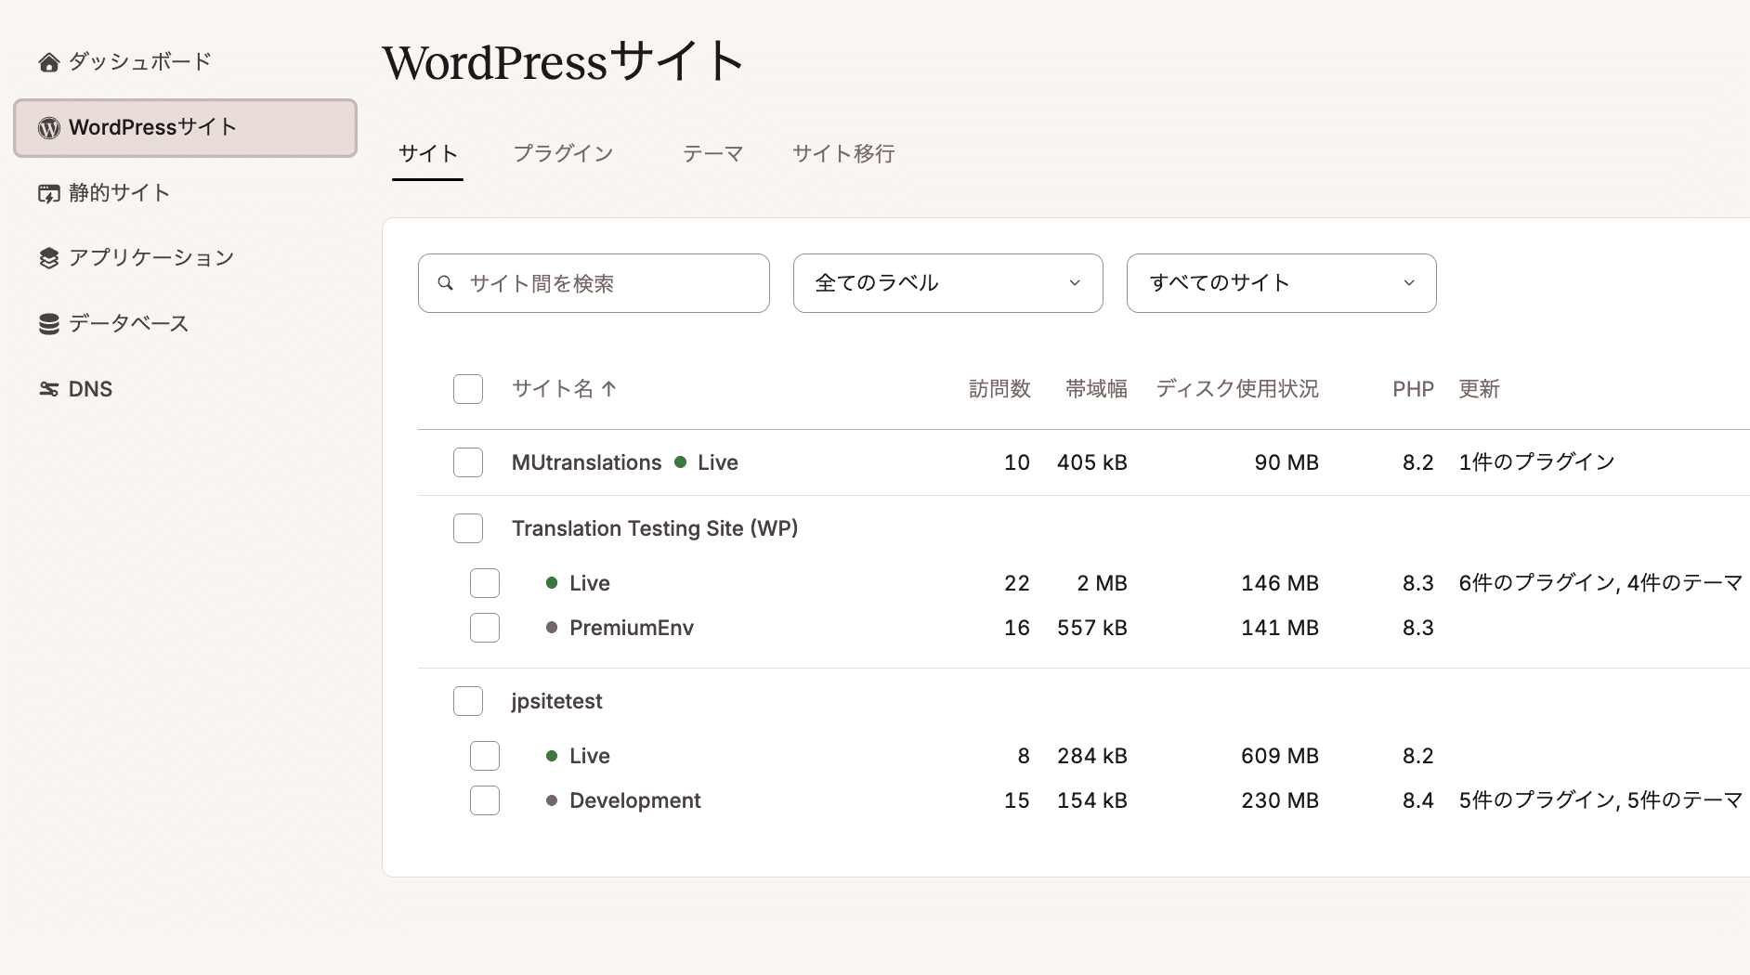Click the green Live status dot for MUtranslations
The image size is (1750, 975).
pyautogui.click(x=683, y=461)
